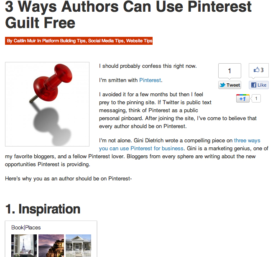Click the Book|Places board title
The height and width of the screenshot is (257, 273).
pos(26,228)
